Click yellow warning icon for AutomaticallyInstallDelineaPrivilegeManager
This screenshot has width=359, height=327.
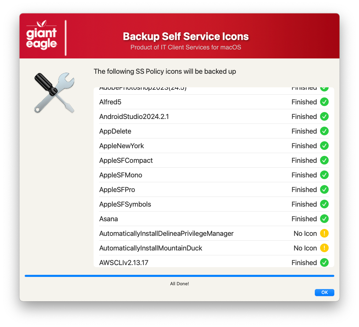click(324, 233)
